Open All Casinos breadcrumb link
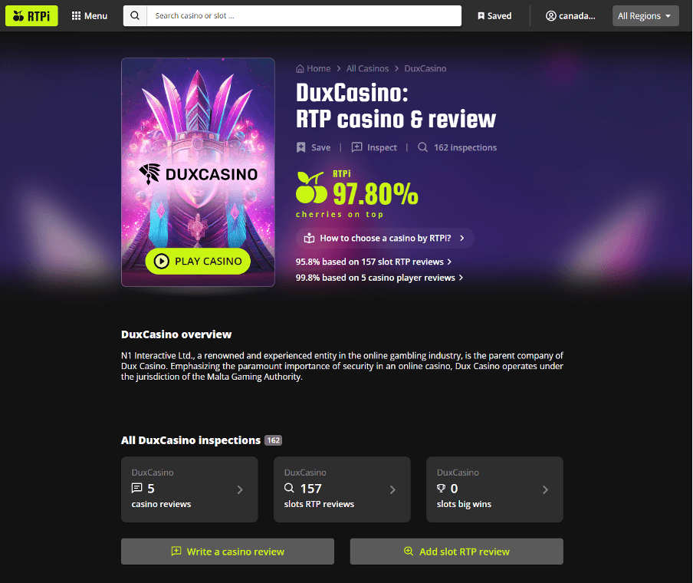The width and height of the screenshot is (693, 583). pos(367,68)
